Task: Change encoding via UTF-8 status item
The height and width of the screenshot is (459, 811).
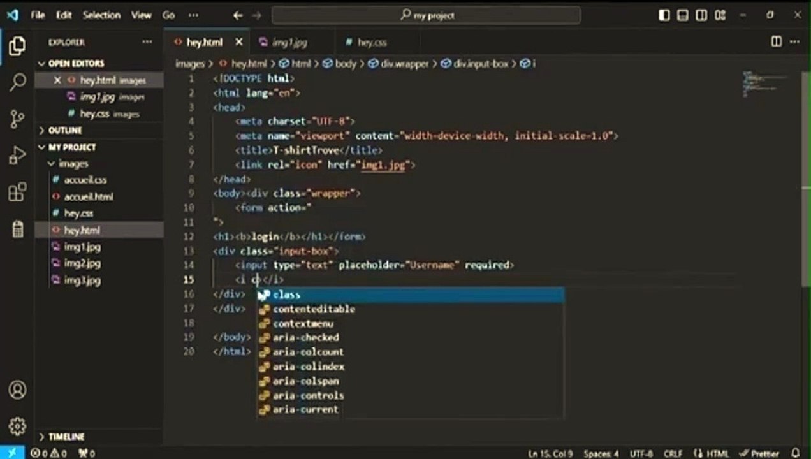Action: tap(641, 453)
